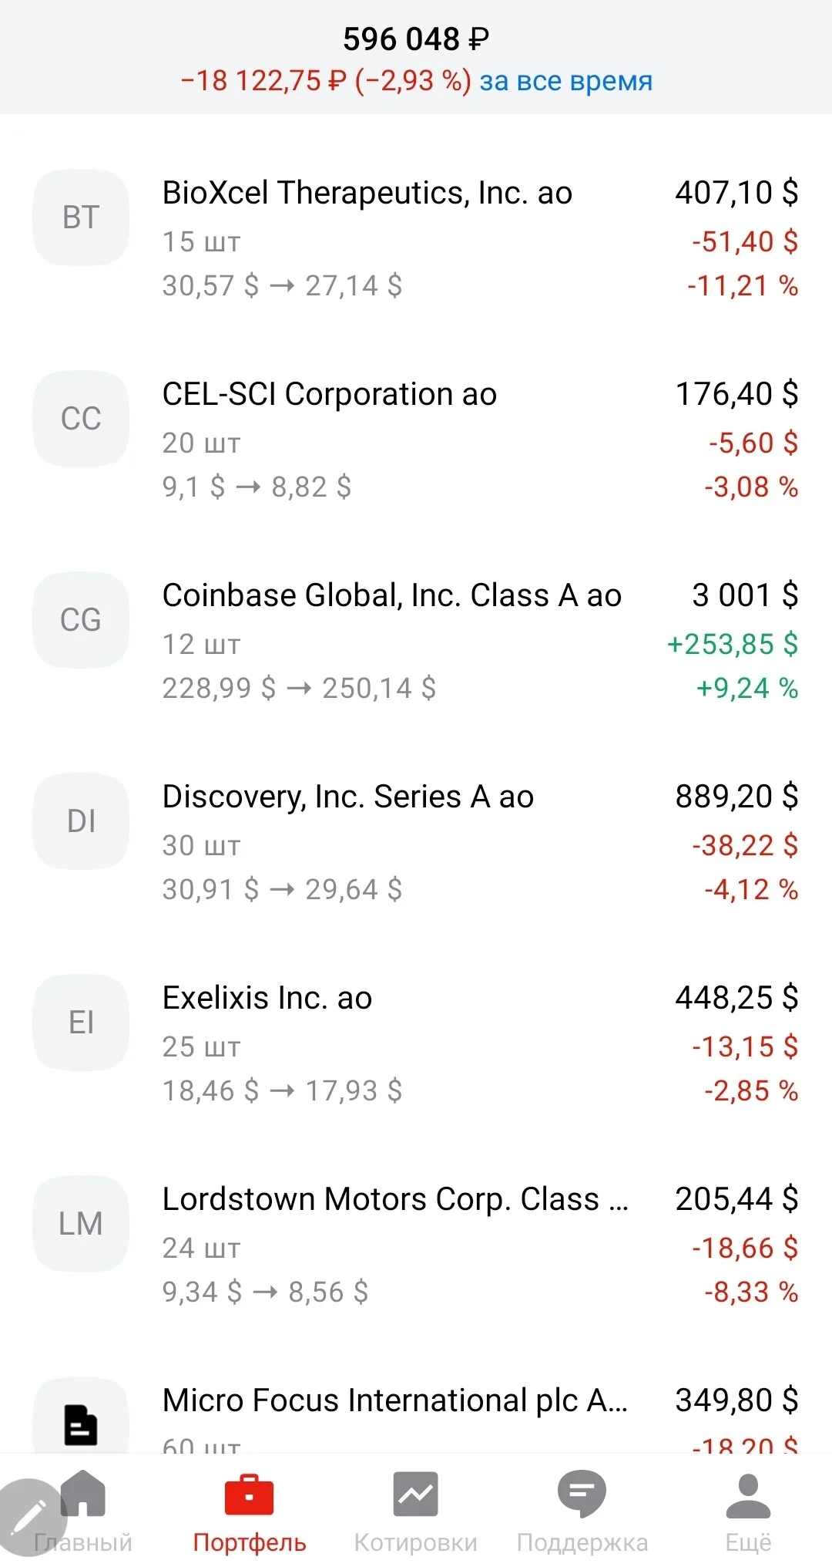The height and width of the screenshot is (1567, 832).
Task: Change the 'за все время' period selector
Action: point(566,80)
